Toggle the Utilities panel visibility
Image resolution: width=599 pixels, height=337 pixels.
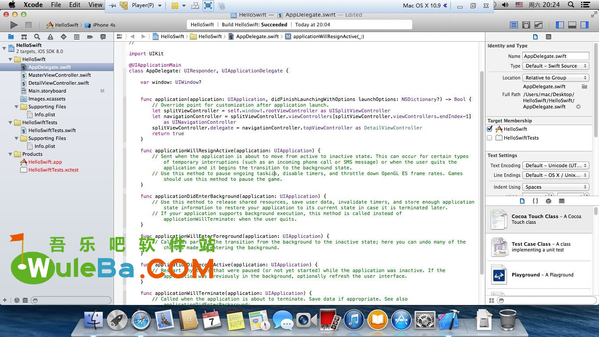coord(585,25)
